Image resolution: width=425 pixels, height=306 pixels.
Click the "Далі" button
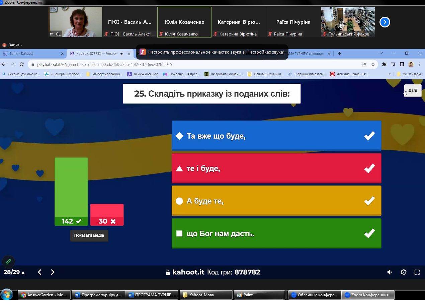413,90
